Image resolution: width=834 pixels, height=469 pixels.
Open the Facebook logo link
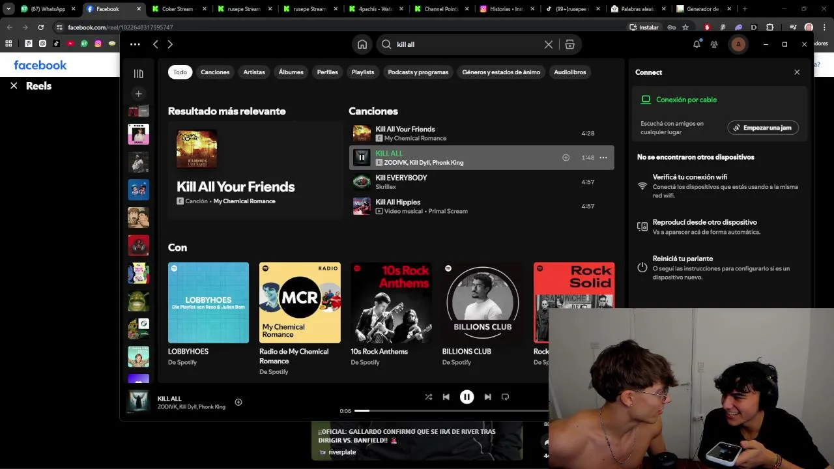40,65
